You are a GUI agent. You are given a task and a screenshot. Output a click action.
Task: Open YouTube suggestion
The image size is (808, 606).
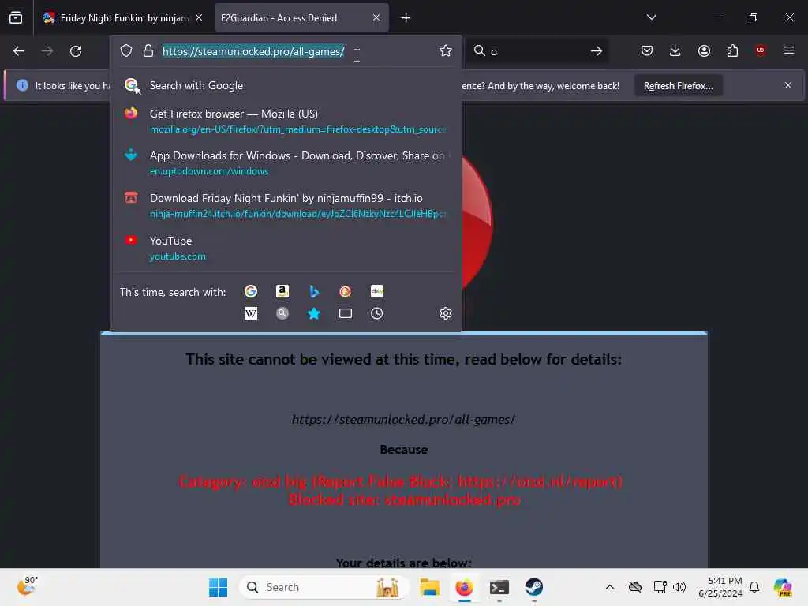point(286,248)
